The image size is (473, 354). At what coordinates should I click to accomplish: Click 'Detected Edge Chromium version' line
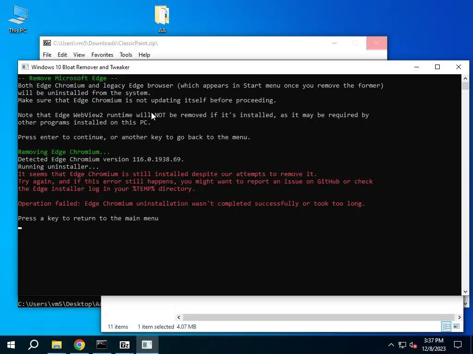tap(101, 159)
